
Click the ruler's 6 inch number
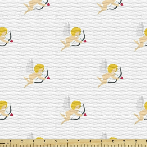click(67, 141)
